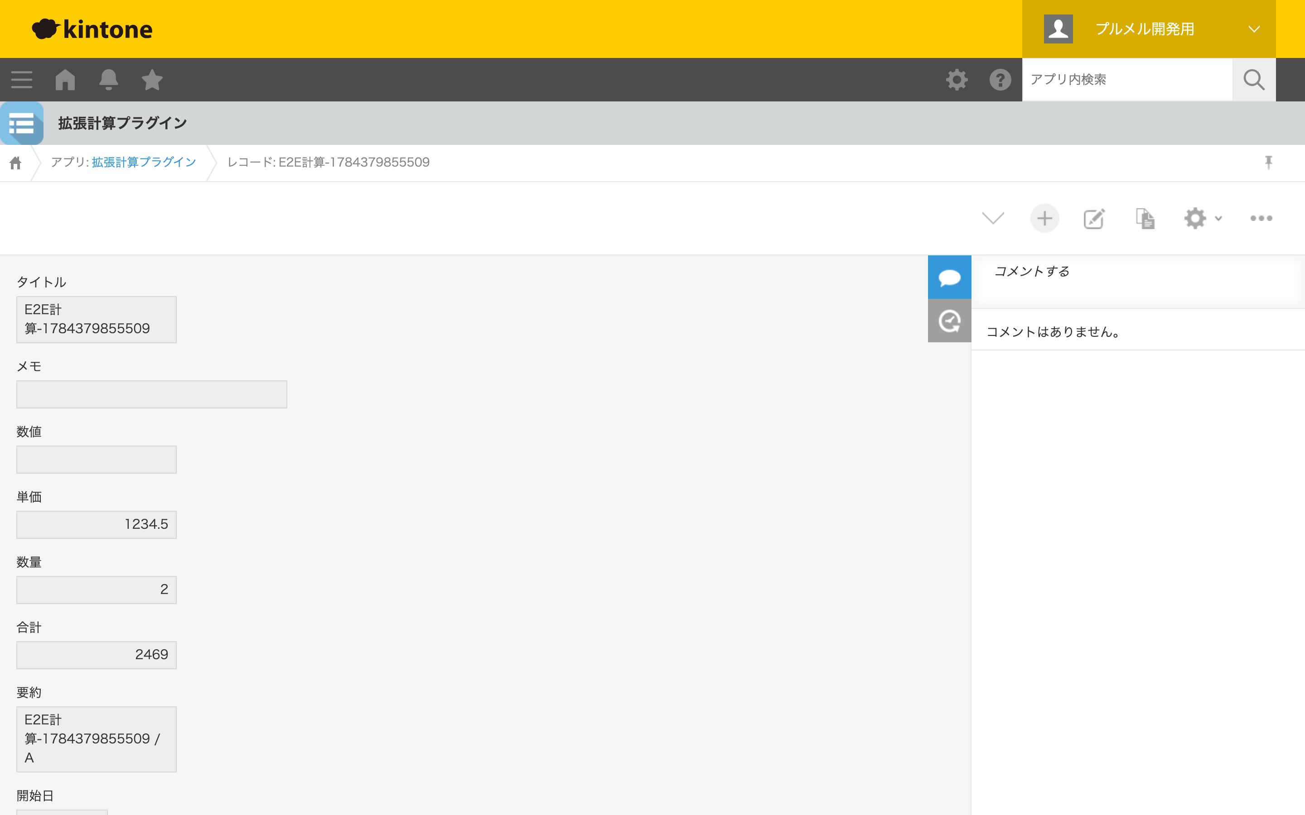Go to next record with down chevron
1305x815 pixels.
point(993,218)
